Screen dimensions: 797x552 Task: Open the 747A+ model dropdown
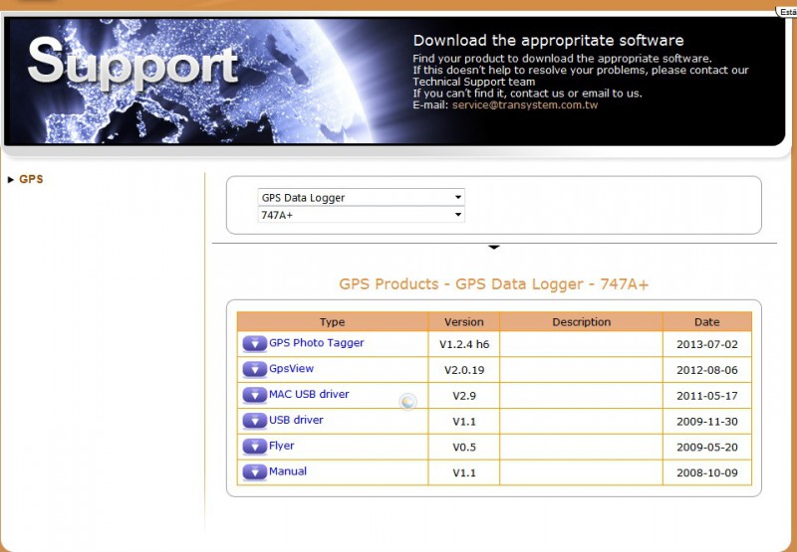pos(361,215)
